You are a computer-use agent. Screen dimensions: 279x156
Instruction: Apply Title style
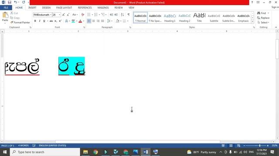pyautogui.click(x=199, y=17)
